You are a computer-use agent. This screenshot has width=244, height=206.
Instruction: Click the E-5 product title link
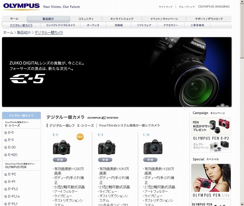click(55, 135)
